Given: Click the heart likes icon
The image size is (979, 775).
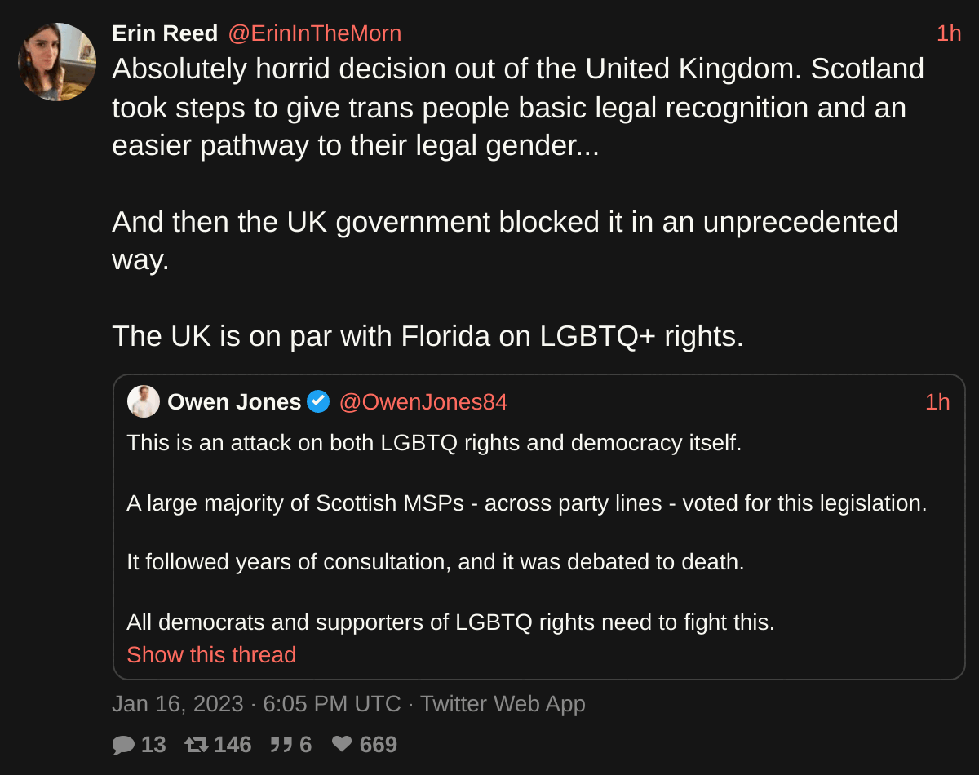Looking at the screenshot, I should pos(343,745).
